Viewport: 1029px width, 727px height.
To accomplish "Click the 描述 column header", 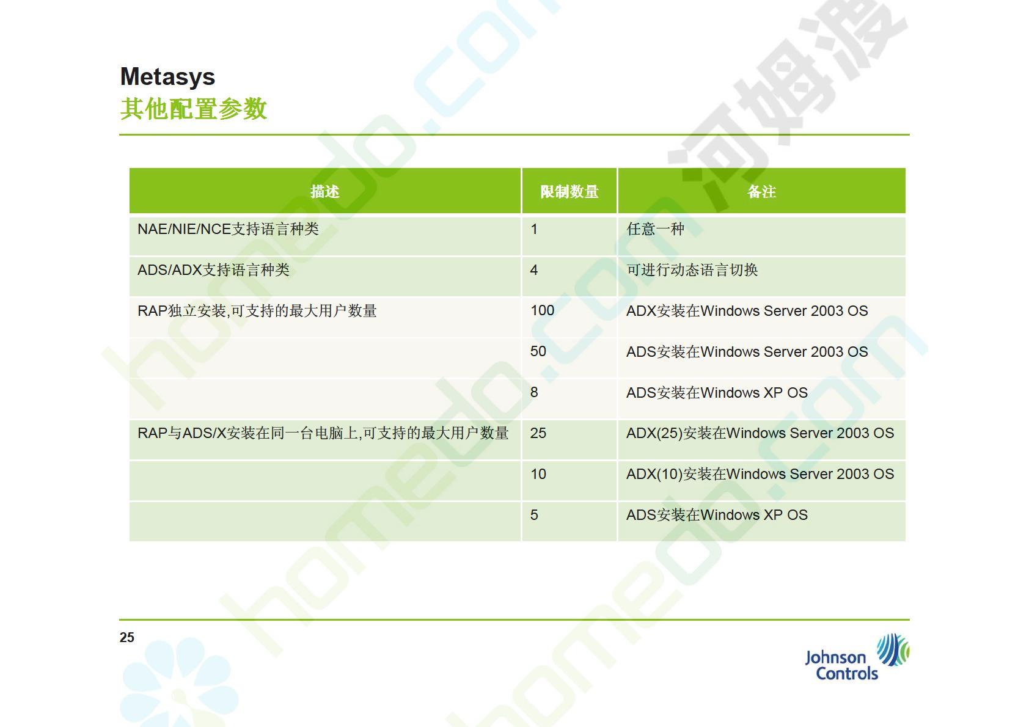I will click(324, 191).
